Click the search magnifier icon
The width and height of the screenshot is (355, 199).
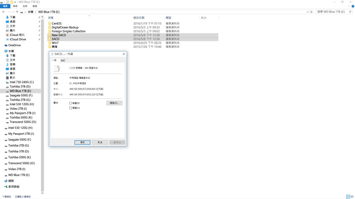(x=350, y=12)
